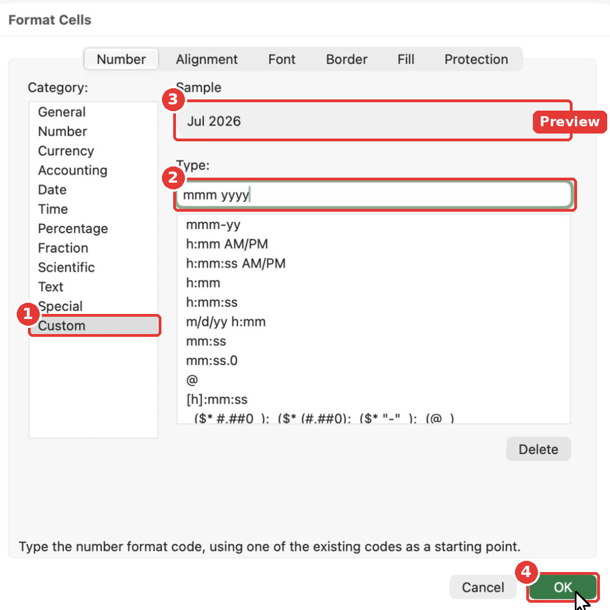This screenshot has width=610, height=610.
Task: Select General category
Action: [93, 112]
